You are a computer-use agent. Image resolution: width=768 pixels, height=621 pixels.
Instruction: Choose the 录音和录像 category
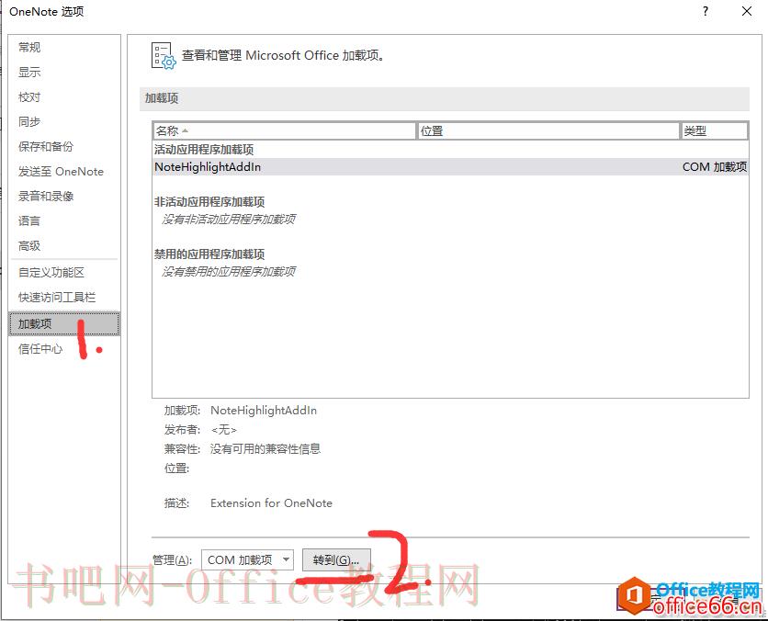tap(46, 197)
